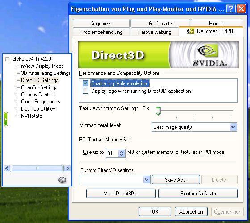Click the help question mark icon
Screen dimensions: 250x223
point(231,9)
